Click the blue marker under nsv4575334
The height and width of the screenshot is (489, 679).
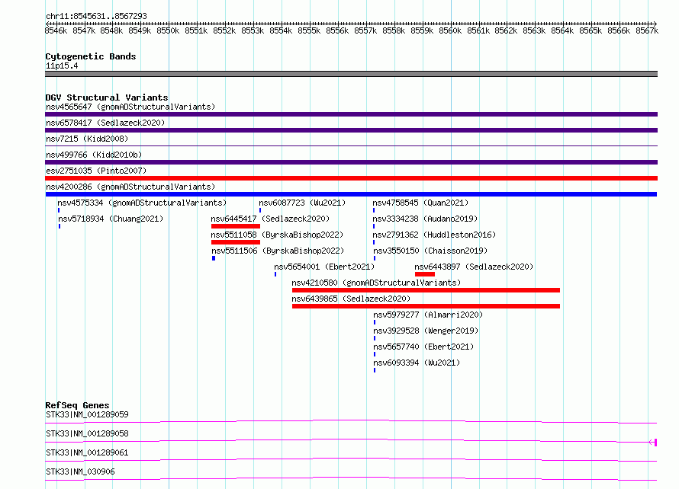click(59, 210)
